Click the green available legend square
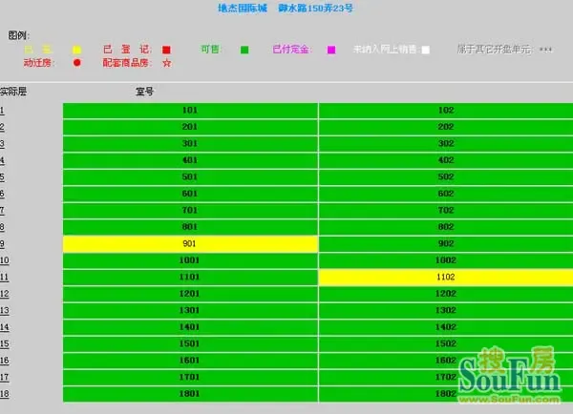This screenshot has height=414, width=573. pyautogui.click(x=244, y=50)
